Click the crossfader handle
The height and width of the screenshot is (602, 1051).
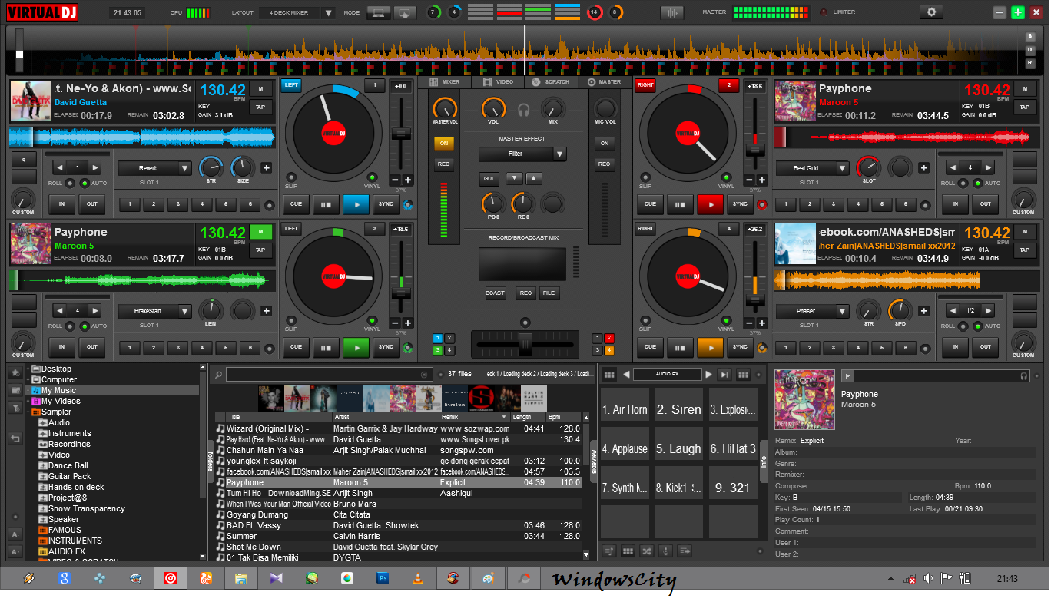click(525, 343)
